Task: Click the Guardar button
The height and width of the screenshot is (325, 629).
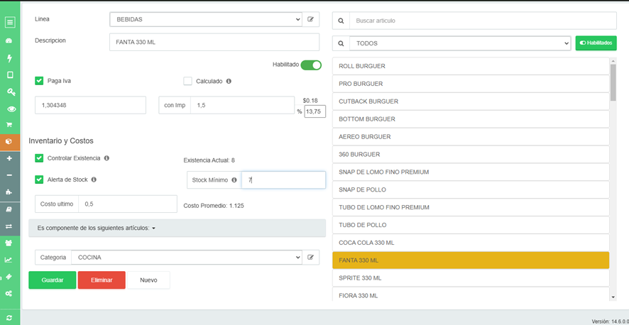Action: pyautogui.click(x=52, y=280)
